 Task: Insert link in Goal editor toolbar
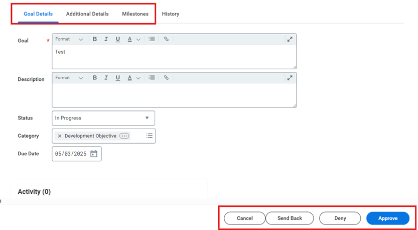pyautogui.click(x=166, y=39)
